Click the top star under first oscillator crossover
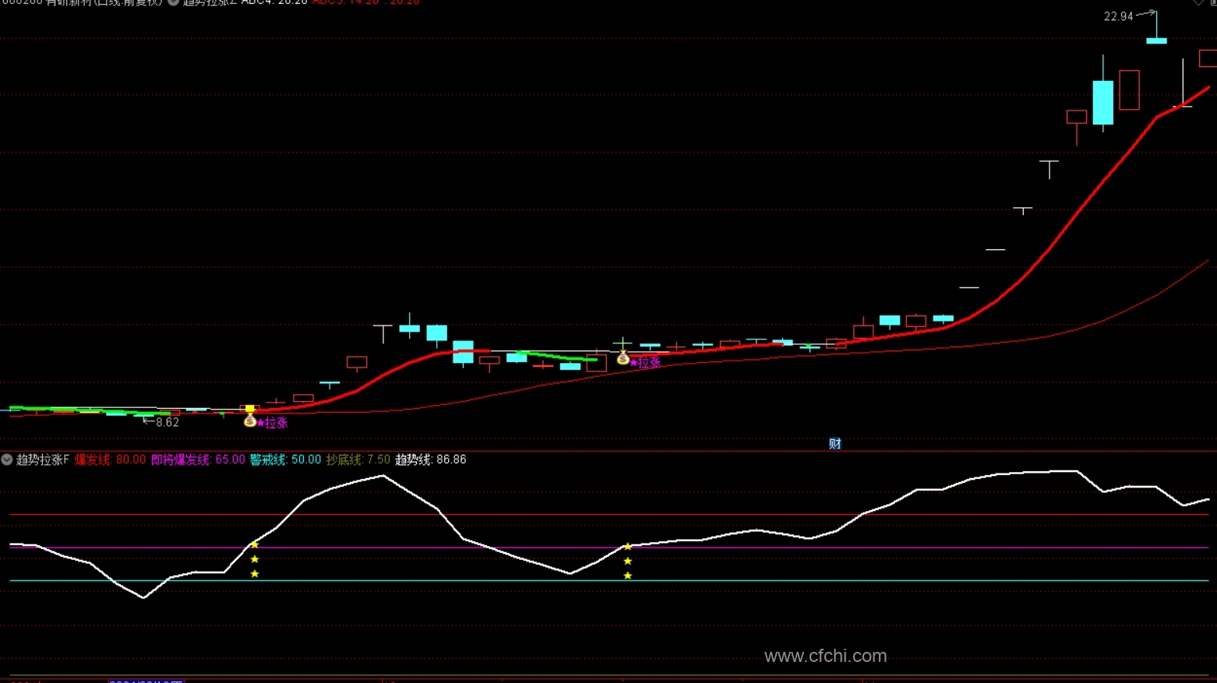The width and height of the screenshot is (1217, 683). [255, 545]
